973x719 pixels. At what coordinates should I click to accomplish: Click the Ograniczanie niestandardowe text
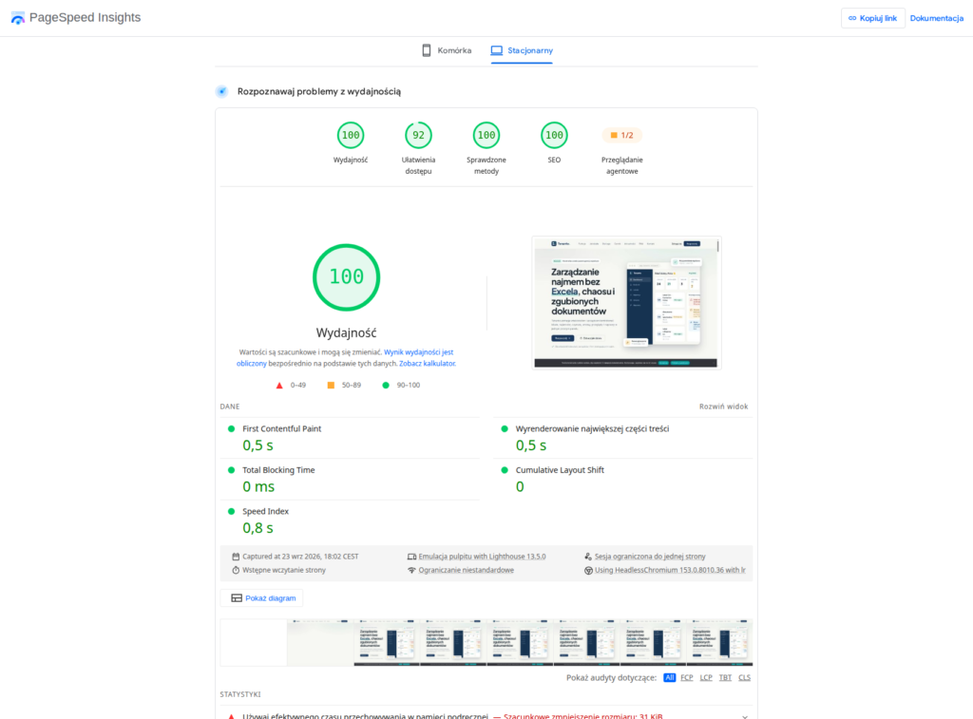[466, 570]
